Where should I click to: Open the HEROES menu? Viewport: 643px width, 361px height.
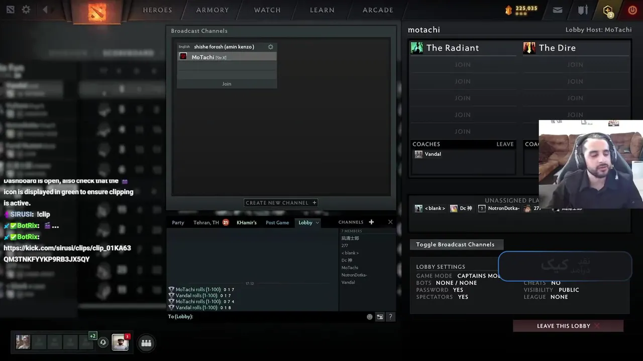(x=157, y=10)
